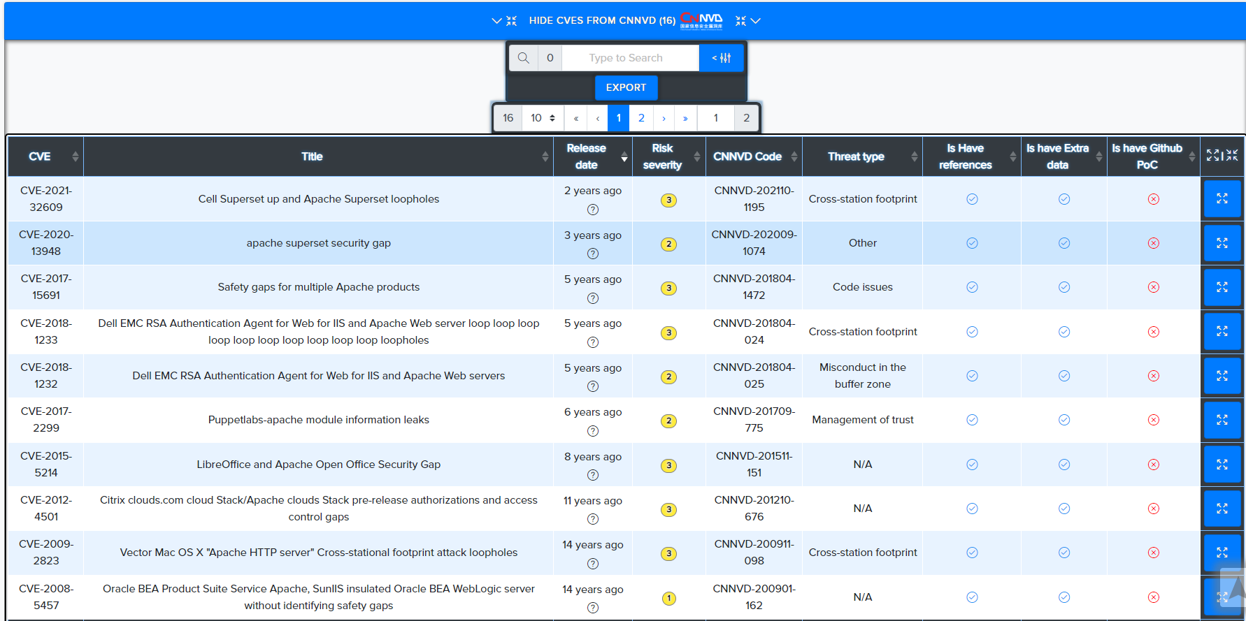Image resolution: width=1246 pixels, height=621 pixels.
Task: Click GitHub PoC cross icon for CVE-2015-5214
Action: [1154, 465]
